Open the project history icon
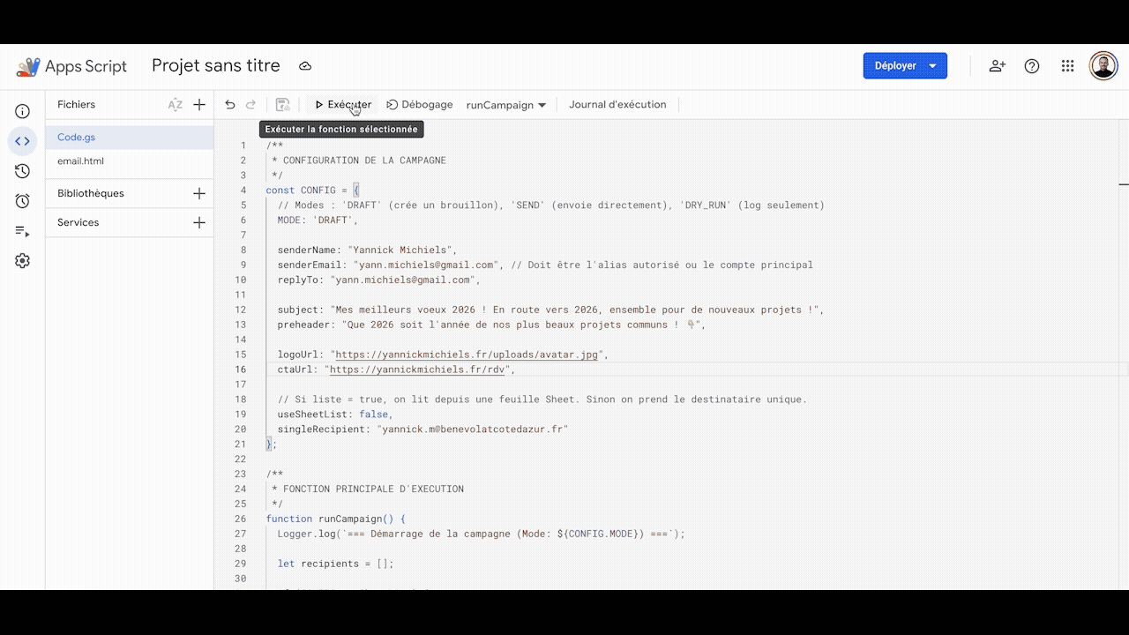The width and height of the screenshot is (1129, 635). [x=23, y=171]
